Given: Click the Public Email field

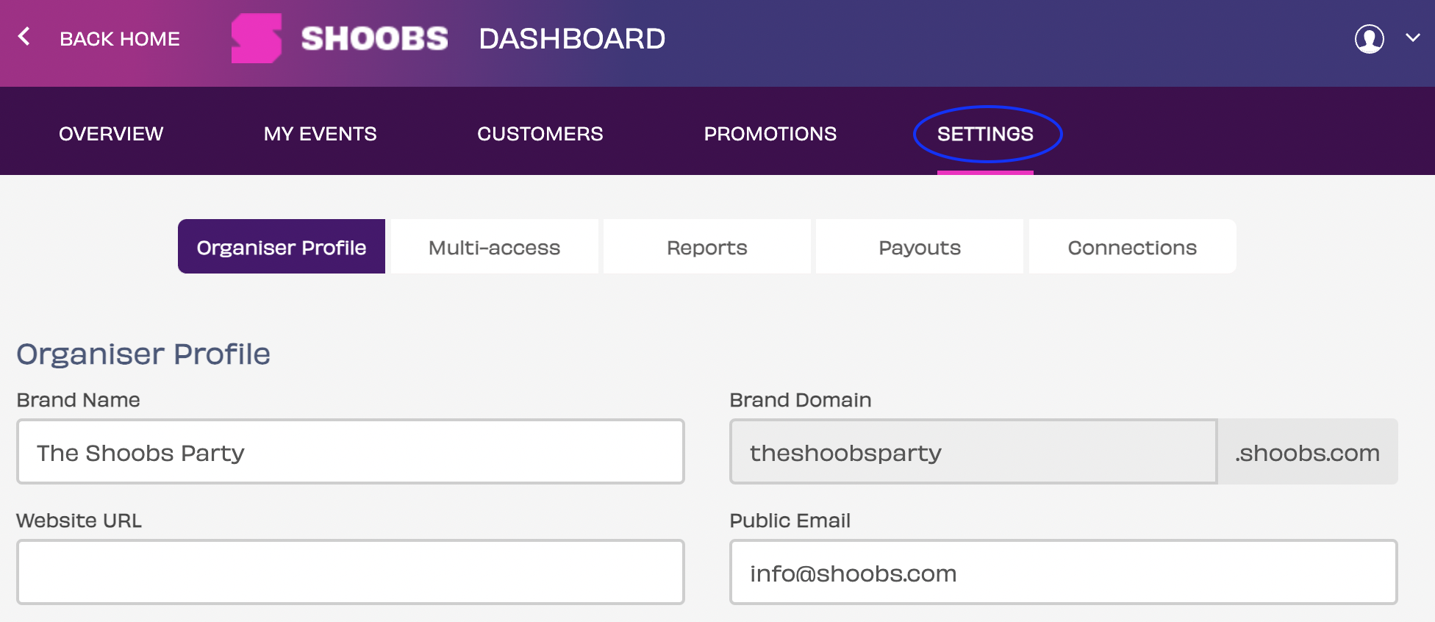Looking at the screenshot, I should (x=1064, y=572).
